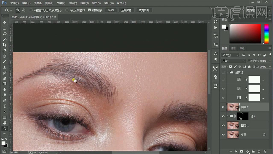Create a new adjustment layer
Viewport: 273px width, 154px height.
(x=247, y=152)
